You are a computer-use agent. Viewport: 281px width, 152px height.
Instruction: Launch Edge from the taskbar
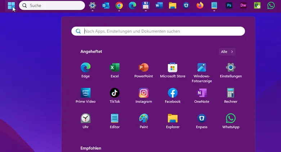133,5
